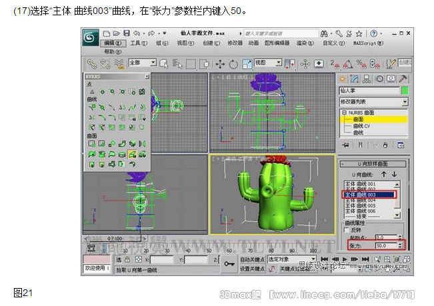
Task: Open the Motion panel wheel icon
Action: coord(380,79)
